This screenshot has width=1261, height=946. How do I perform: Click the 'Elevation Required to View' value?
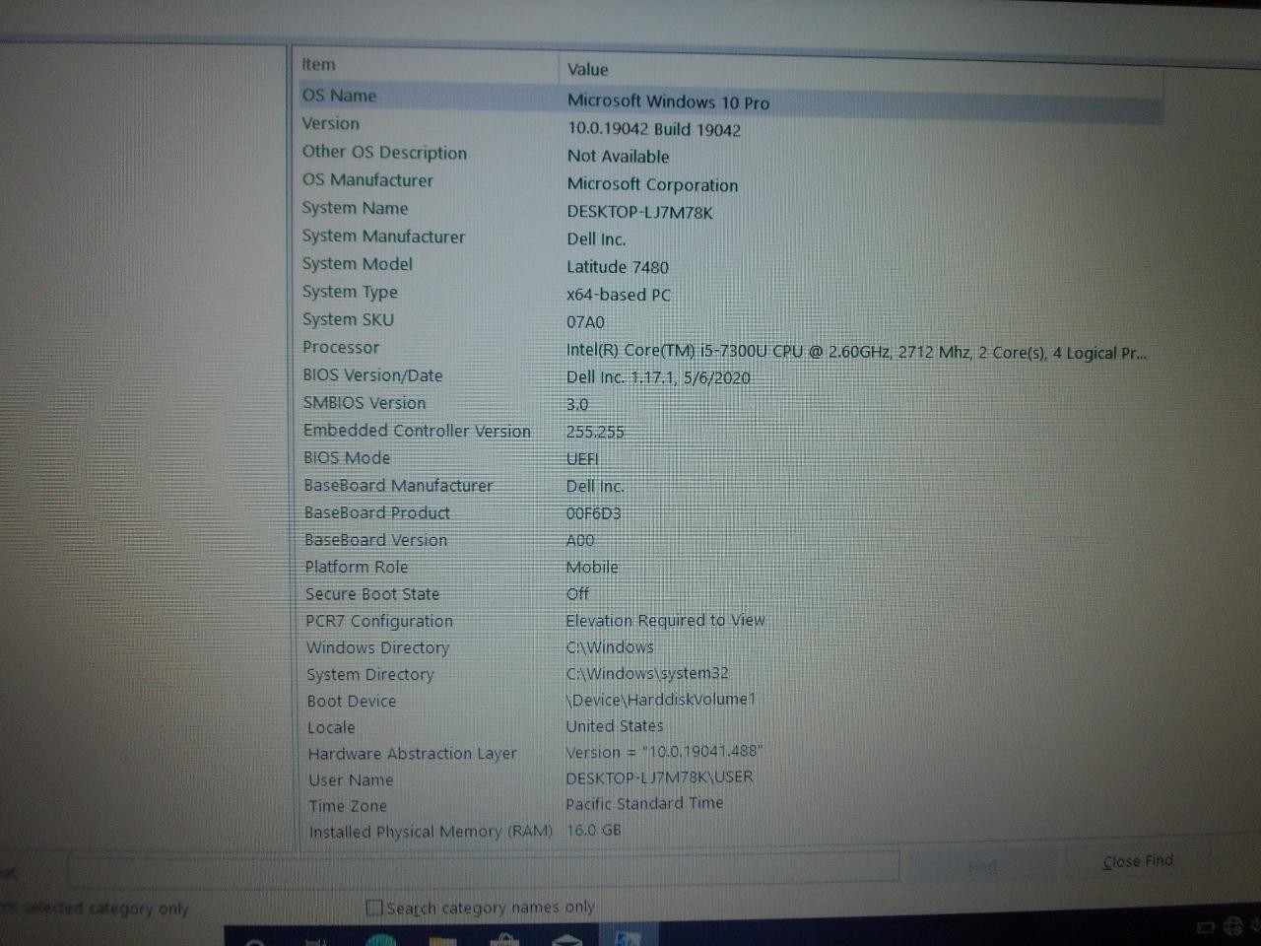[665, 620]
